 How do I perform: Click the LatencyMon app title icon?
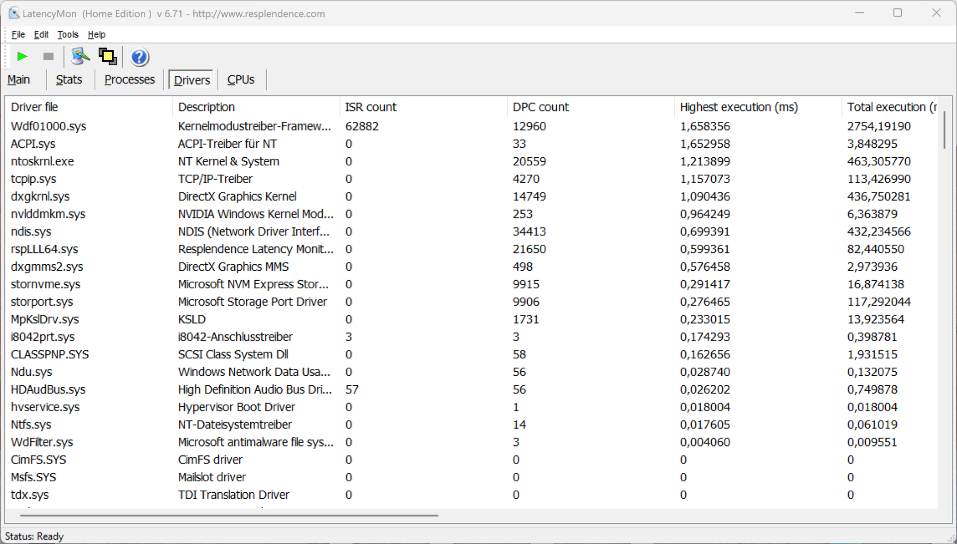[x=13, y=13]
